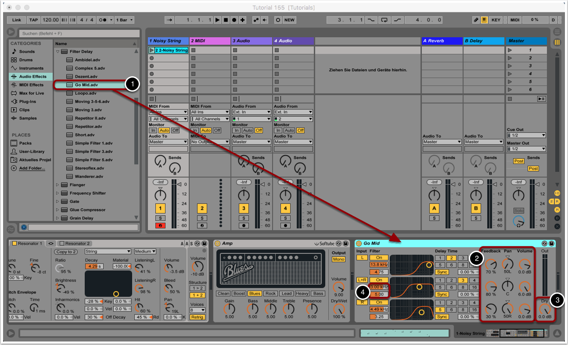Open the Cue Out dropdown

(x=526, y=135)
